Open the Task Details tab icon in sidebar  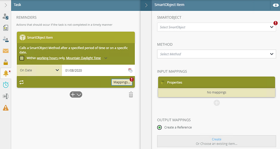[6, 16]
